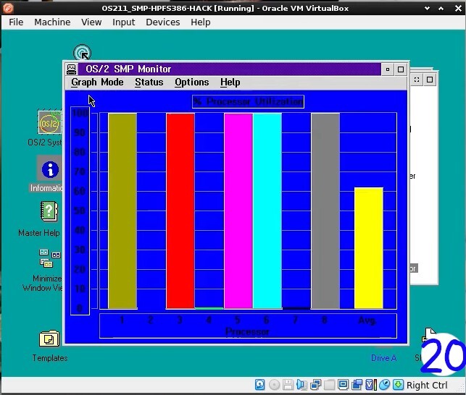This screenshot has width=466, height=395.
Task: Click the % Processor Utilization title
Action: click(248, 101)
